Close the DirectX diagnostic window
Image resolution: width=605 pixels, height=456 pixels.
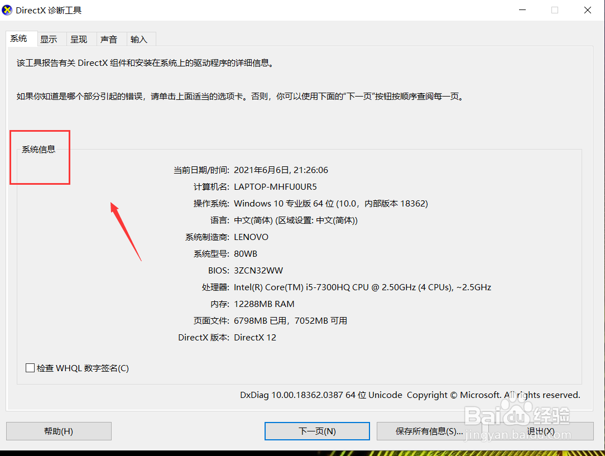coord(587,10)
